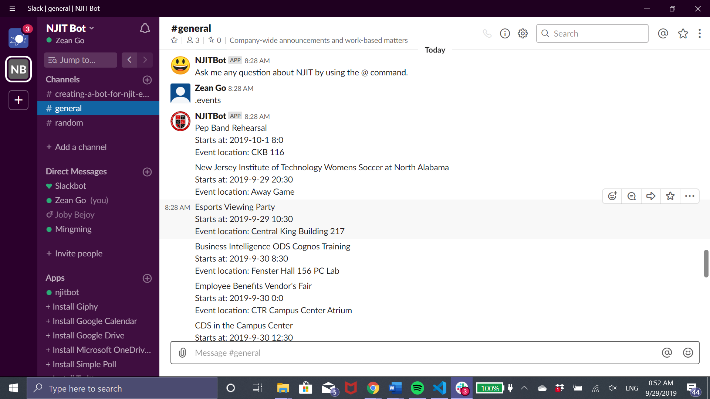Open channel details info icon
Image resolution: width=710 pixels, height=399 pixels.
pyautogui.click(x=505, y=34)
